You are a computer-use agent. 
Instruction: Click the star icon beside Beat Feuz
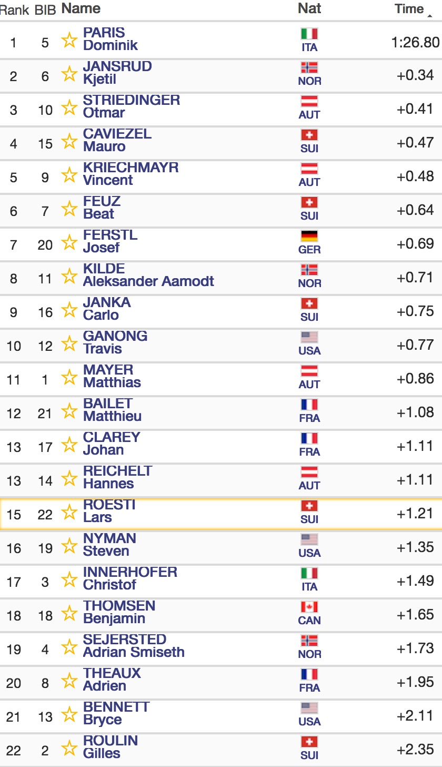[69, 208]
